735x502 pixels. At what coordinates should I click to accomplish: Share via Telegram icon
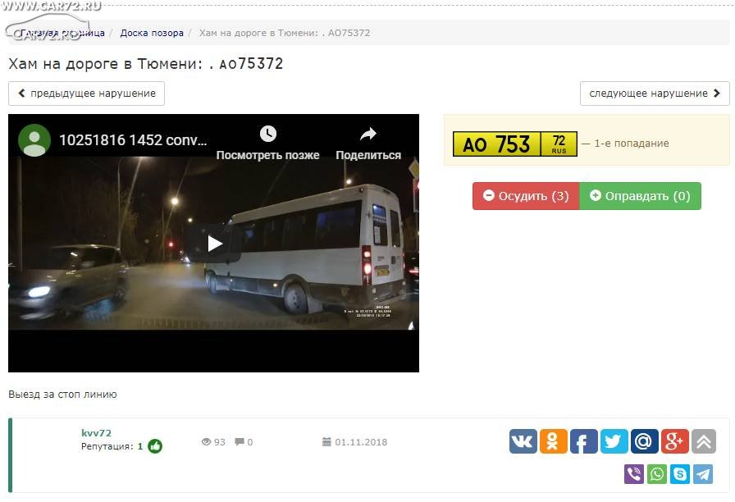coord(703,474)
